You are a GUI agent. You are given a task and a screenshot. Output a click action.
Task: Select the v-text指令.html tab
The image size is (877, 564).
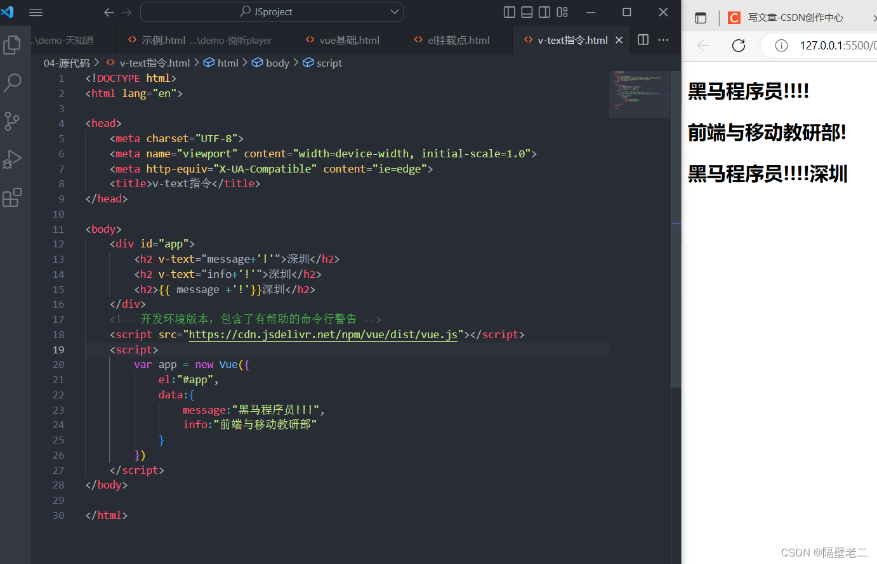572,40
